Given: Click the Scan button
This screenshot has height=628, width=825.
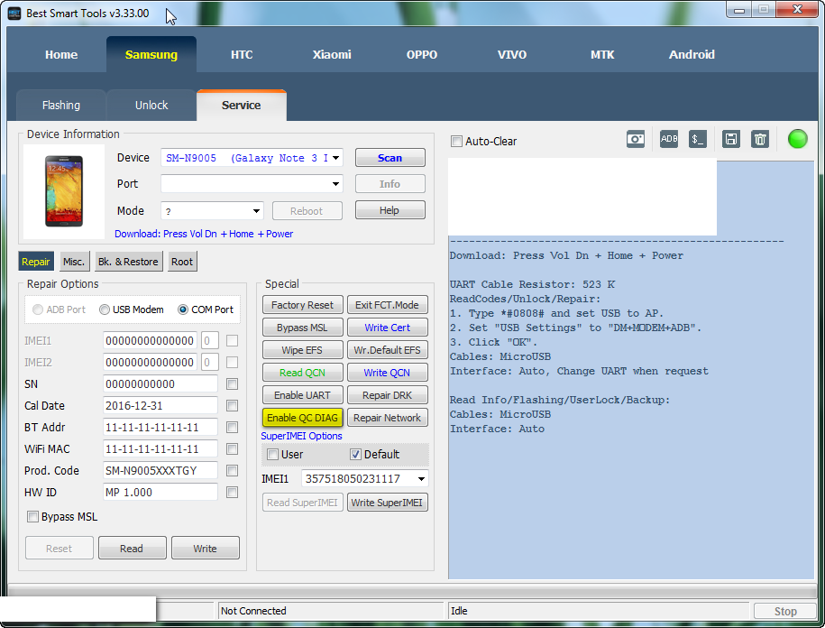Looking at the screenshot, I should coord(390,158).
